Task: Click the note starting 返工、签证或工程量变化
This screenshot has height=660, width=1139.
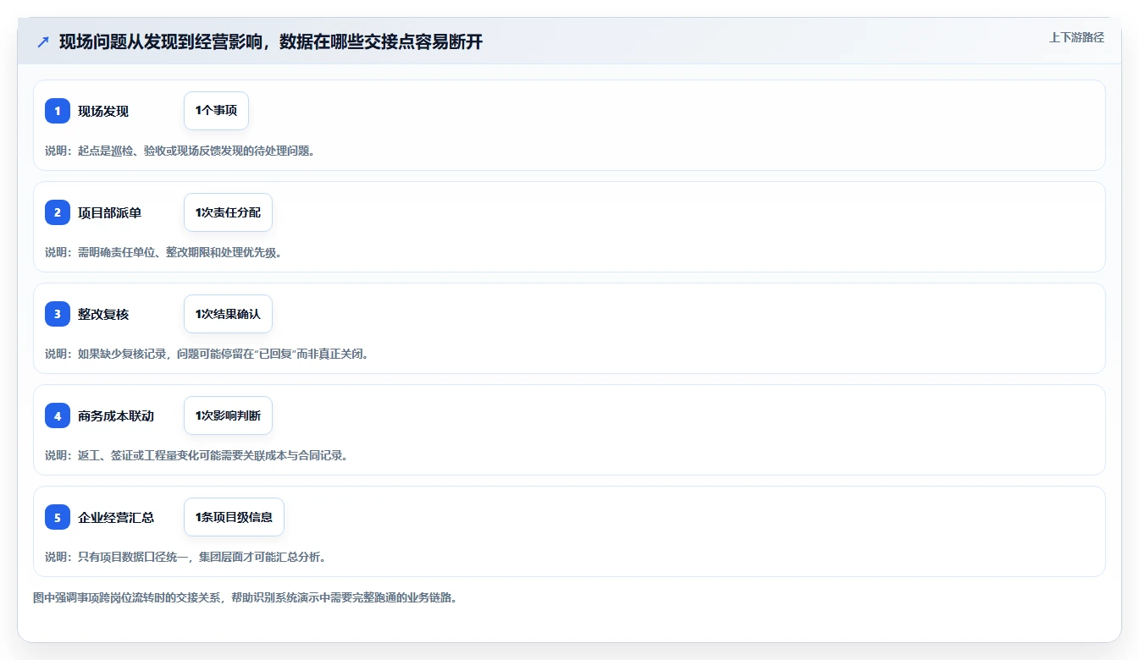Action: pos(196,455)
